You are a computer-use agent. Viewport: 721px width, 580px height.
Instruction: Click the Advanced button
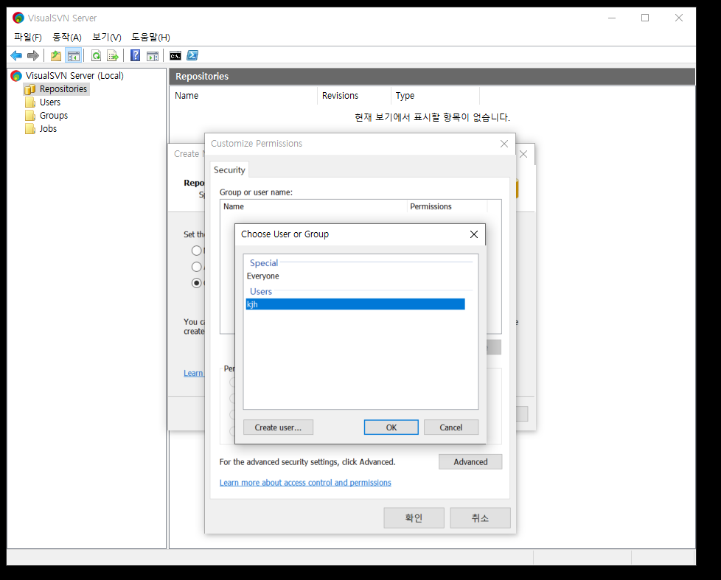click(x=470, y=462)
